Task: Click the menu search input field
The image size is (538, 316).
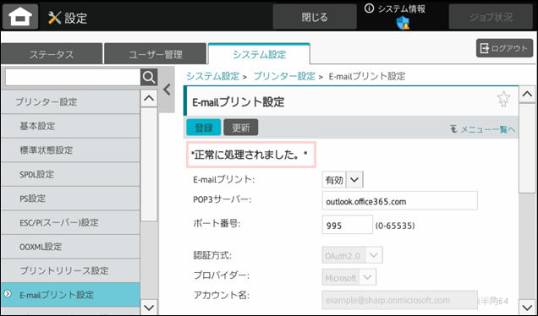Action: point(73,78)
